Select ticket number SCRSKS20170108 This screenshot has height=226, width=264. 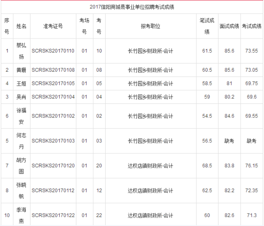click(53, 70)
